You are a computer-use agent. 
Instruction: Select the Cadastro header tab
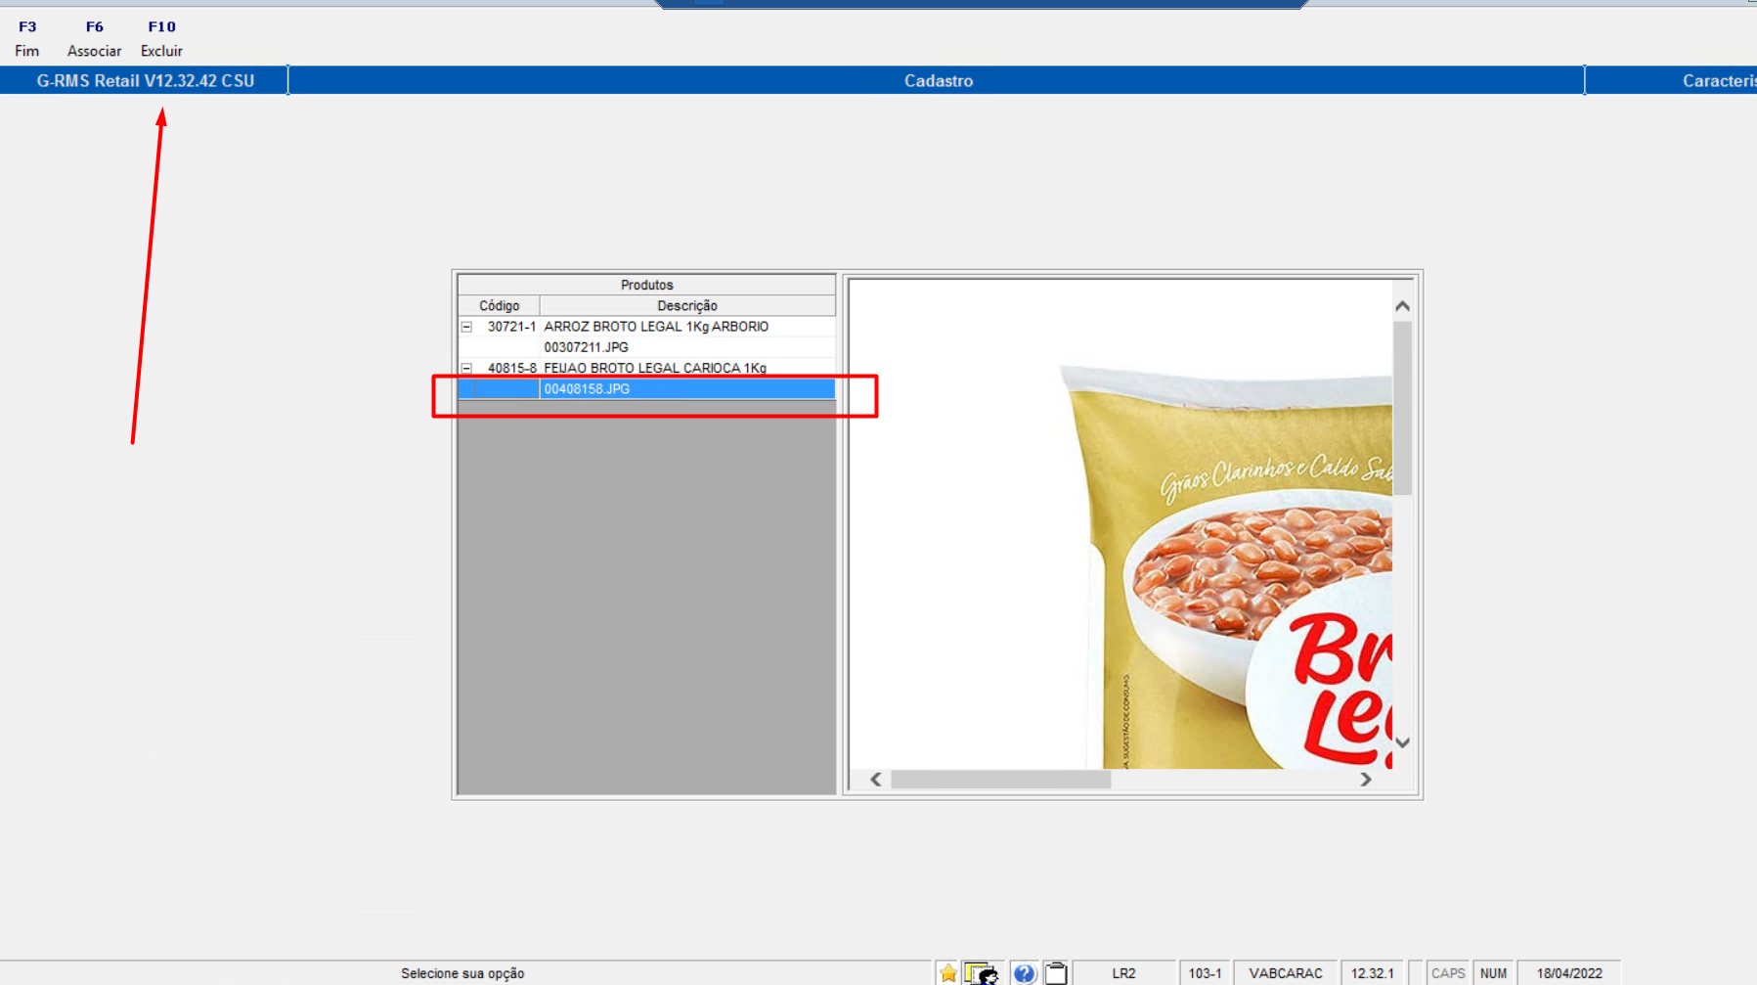coord(937,81)
